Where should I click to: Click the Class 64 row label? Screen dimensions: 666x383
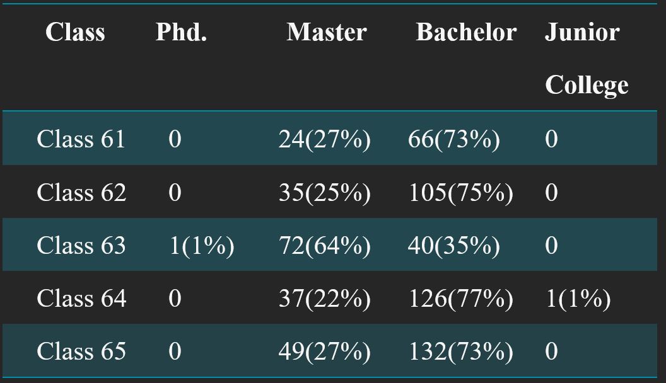click(81, 299)
